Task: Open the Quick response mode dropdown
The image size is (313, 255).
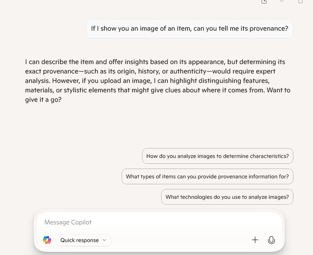Action: (83, 240)
